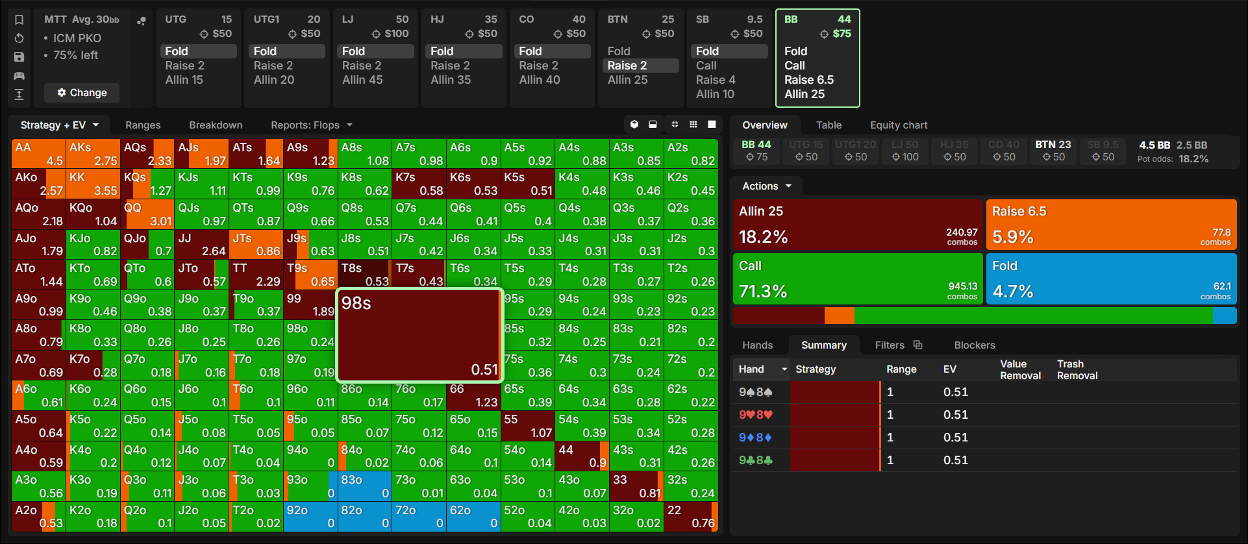Switch matrix to the dotted grid view icon
This screenshot has height=544, width=1248.
point(693,125)
